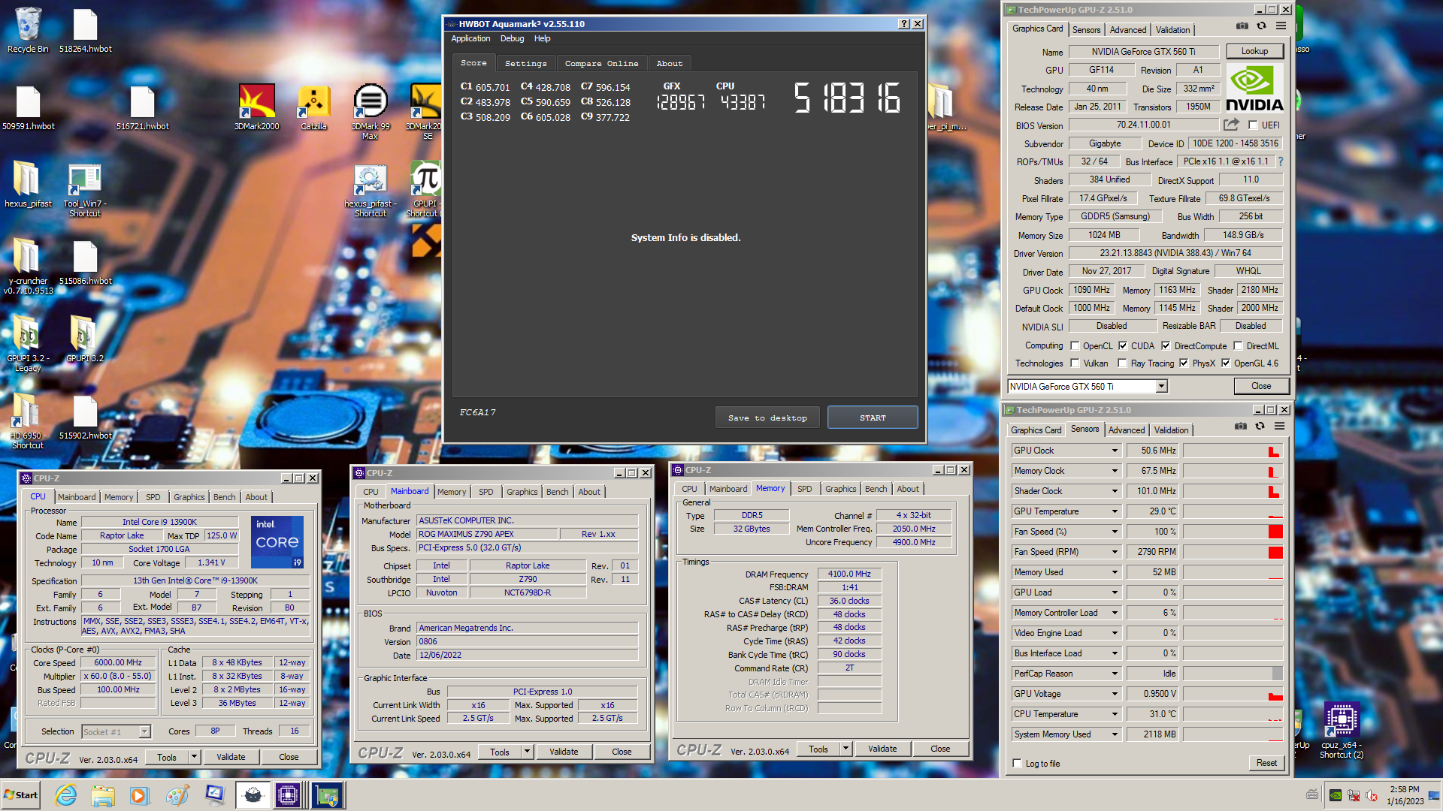Click the Reset button in GPU-Z Sensors
The image size is (1443, 811).
tap(1266, 763)
